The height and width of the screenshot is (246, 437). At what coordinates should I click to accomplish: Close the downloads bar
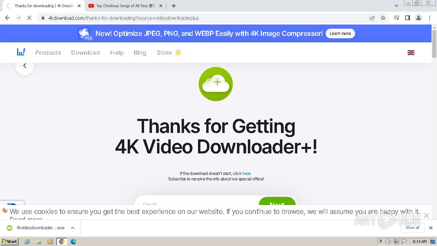coord(431,228)
